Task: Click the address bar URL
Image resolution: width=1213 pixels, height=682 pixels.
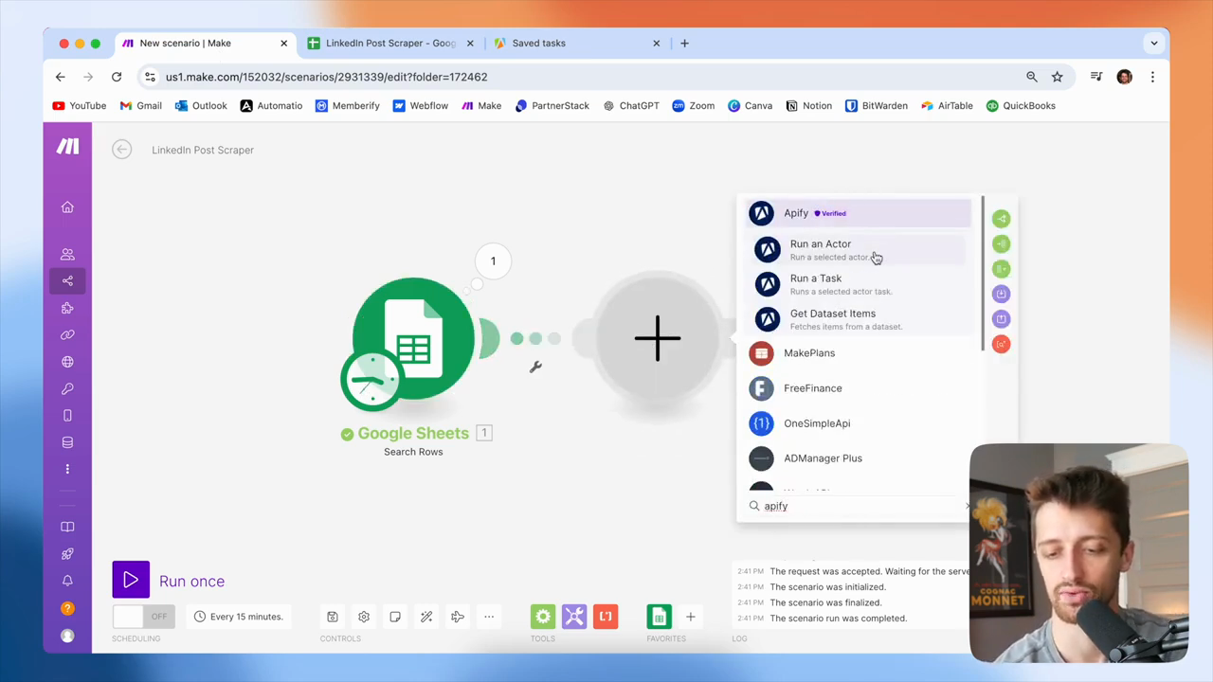Action: coord(326,77)
